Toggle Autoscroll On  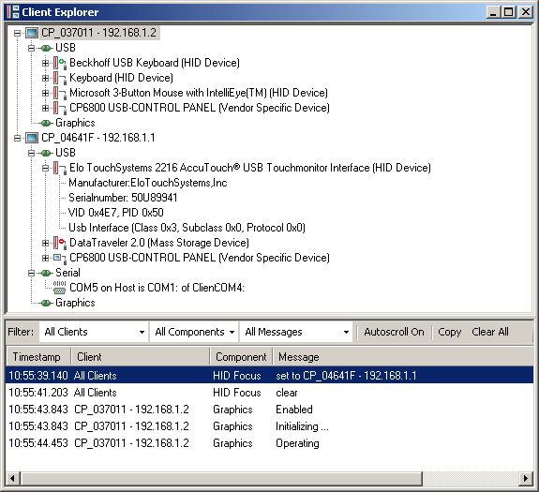point(394,332)
